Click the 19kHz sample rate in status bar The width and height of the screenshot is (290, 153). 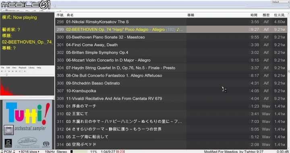tap(50, 151)
